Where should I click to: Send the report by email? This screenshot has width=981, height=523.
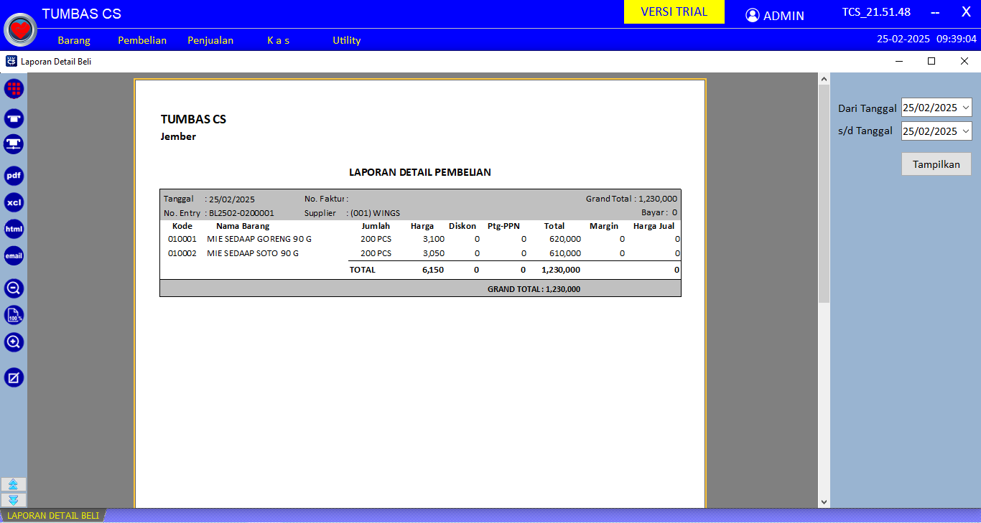click(x=14, y=255)
